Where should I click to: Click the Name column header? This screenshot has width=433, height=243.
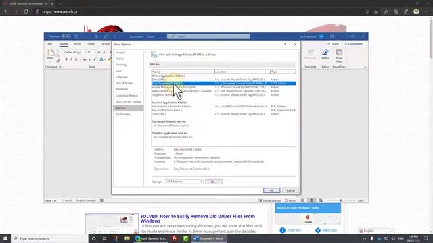[x=183, y=72]
